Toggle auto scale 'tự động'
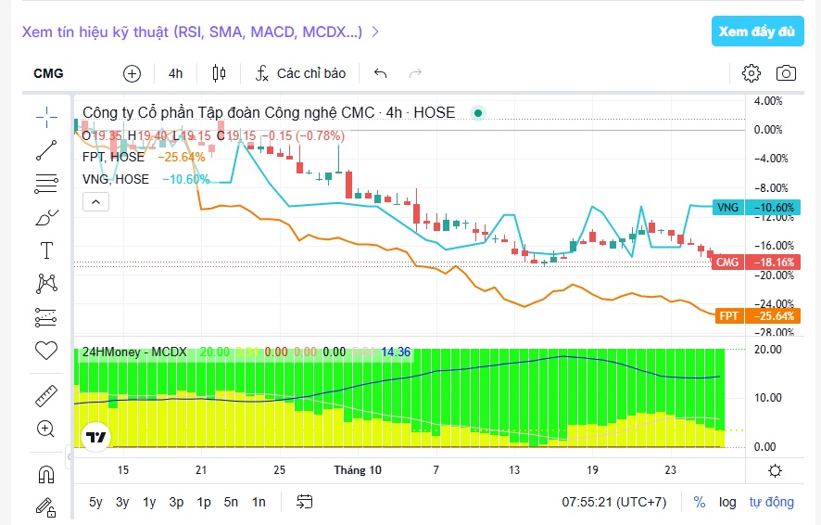Viewport: 821px width, 525px height. point(772,502)
